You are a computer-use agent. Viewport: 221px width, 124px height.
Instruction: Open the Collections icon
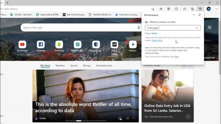(x=192, y=9)
